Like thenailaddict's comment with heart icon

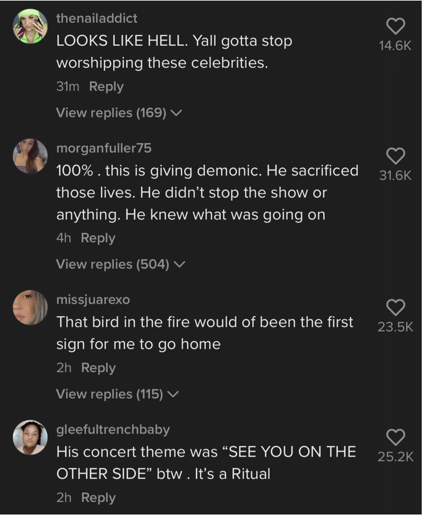point(394,25)
